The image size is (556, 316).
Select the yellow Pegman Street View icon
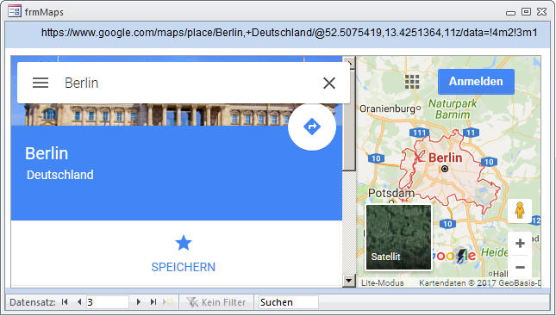tap(520, 210)
